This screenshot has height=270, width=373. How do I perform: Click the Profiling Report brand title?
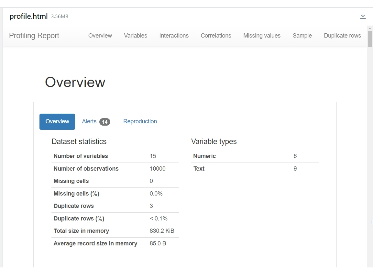coord(34,36)
